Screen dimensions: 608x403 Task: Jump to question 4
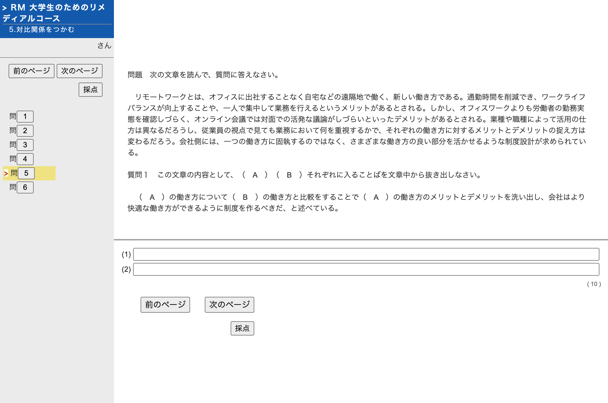(x=25, y=159)
